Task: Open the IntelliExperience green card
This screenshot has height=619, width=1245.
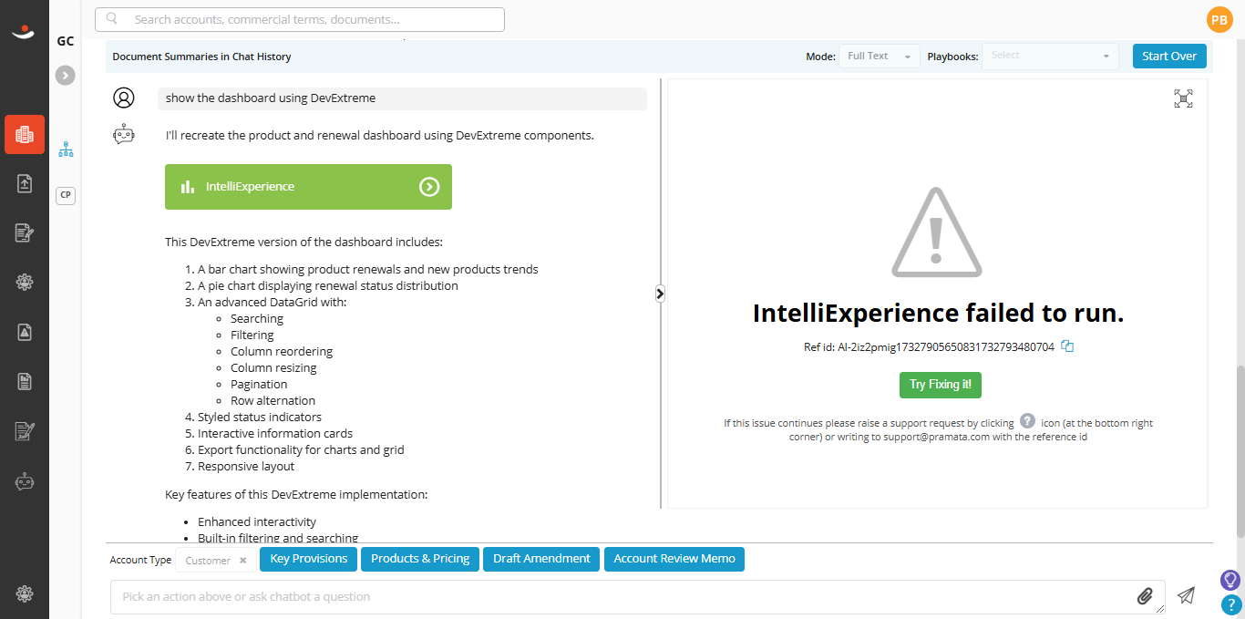Action: point(308,187)
